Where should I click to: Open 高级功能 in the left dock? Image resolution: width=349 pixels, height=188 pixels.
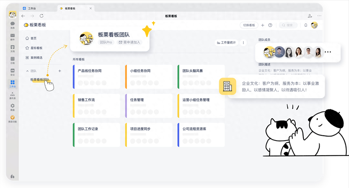[12, 119]
